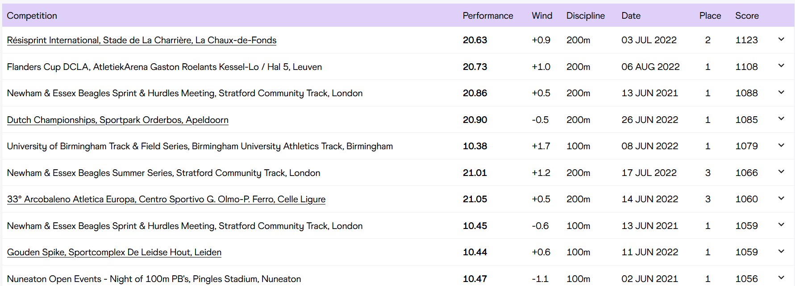Click the Wind column header
795x286 pixels.
click(x=542, y=16)
